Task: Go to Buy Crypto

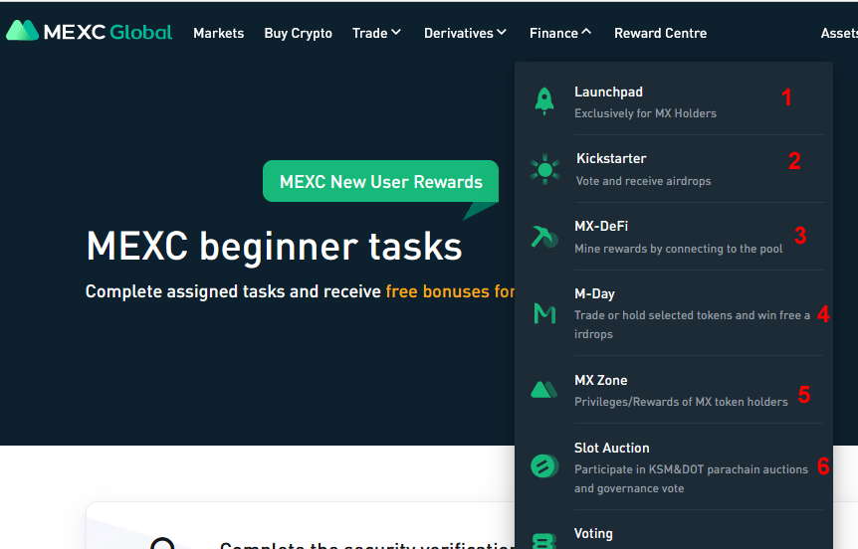Action: (x=298, y=33)
